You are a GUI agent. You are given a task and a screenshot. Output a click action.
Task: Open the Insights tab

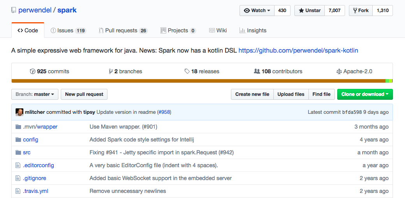(x=253, y=30)
